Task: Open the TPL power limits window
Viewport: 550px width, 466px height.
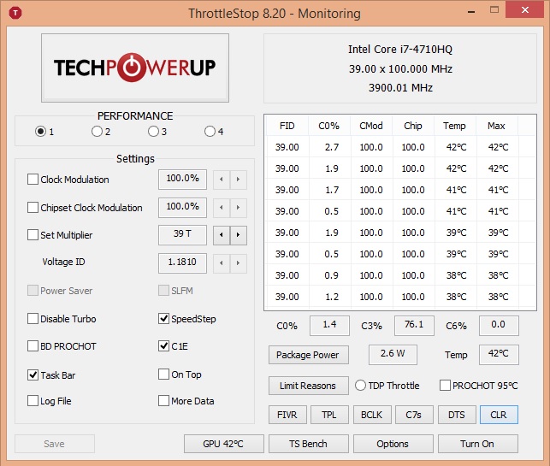Action: 329,415
